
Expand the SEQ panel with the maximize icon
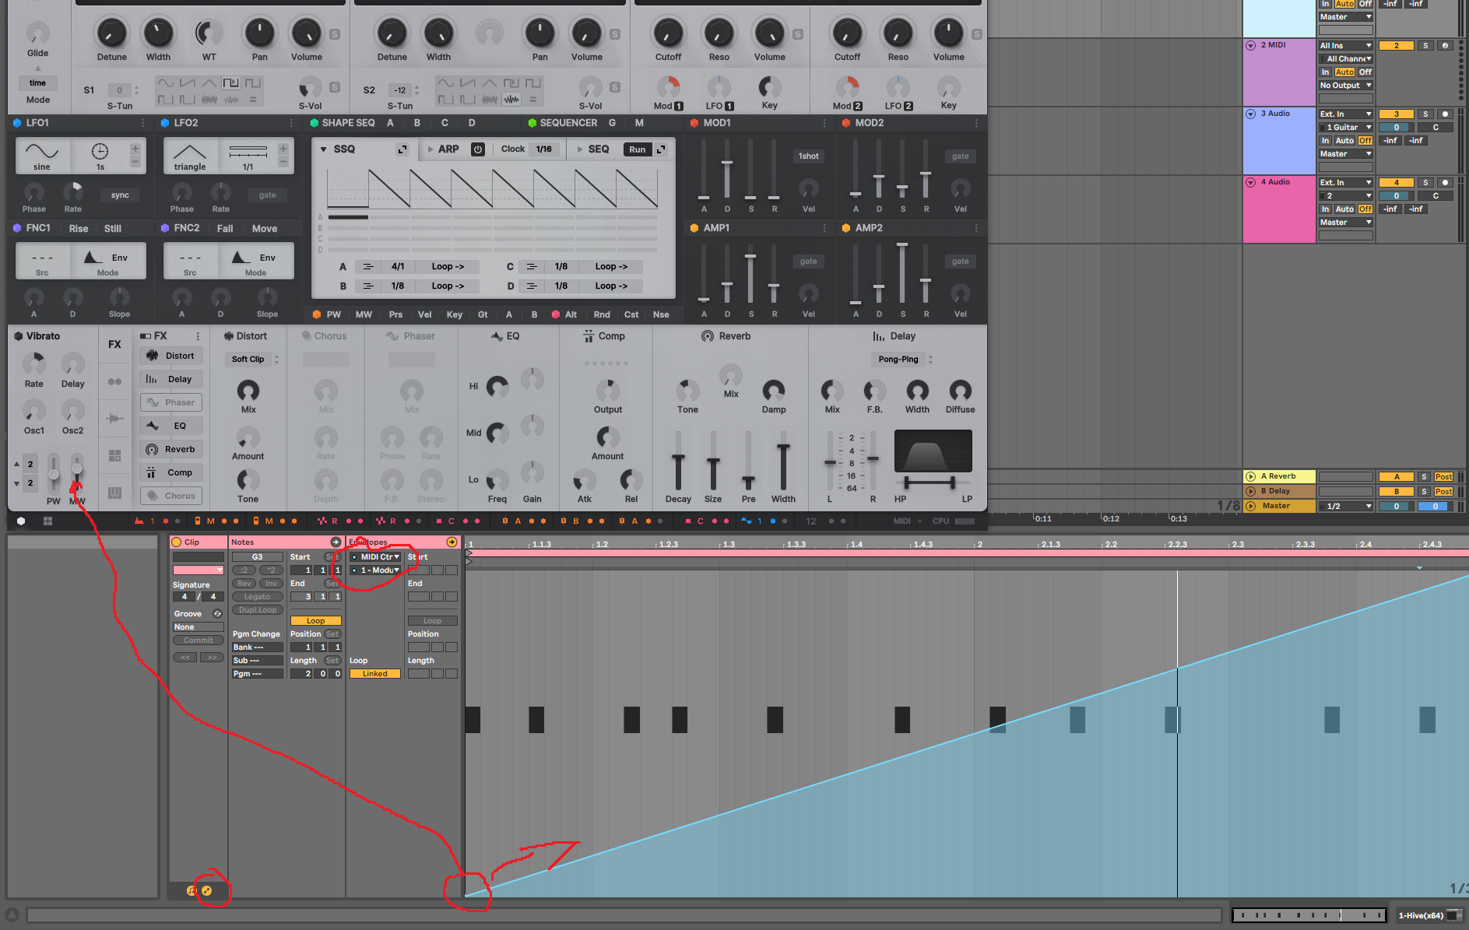[x=661, y=149]
